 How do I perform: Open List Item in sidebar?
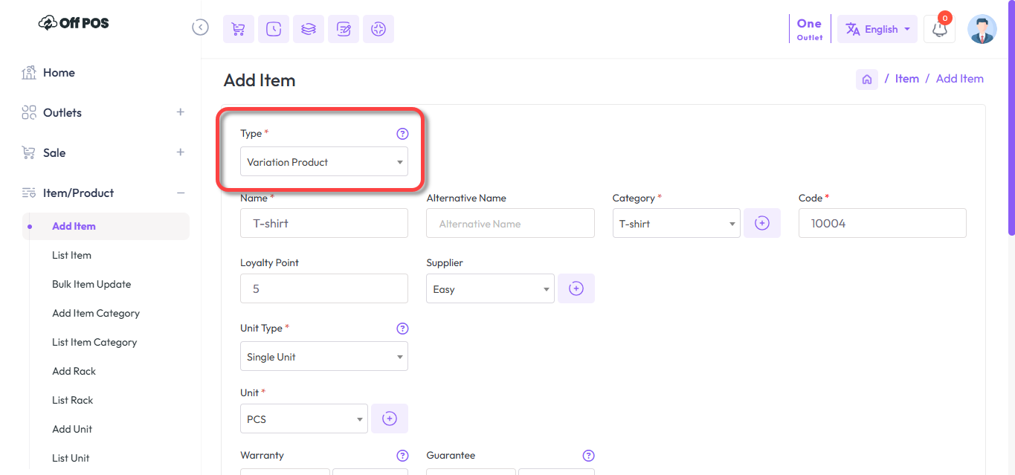tap(71, 255)
